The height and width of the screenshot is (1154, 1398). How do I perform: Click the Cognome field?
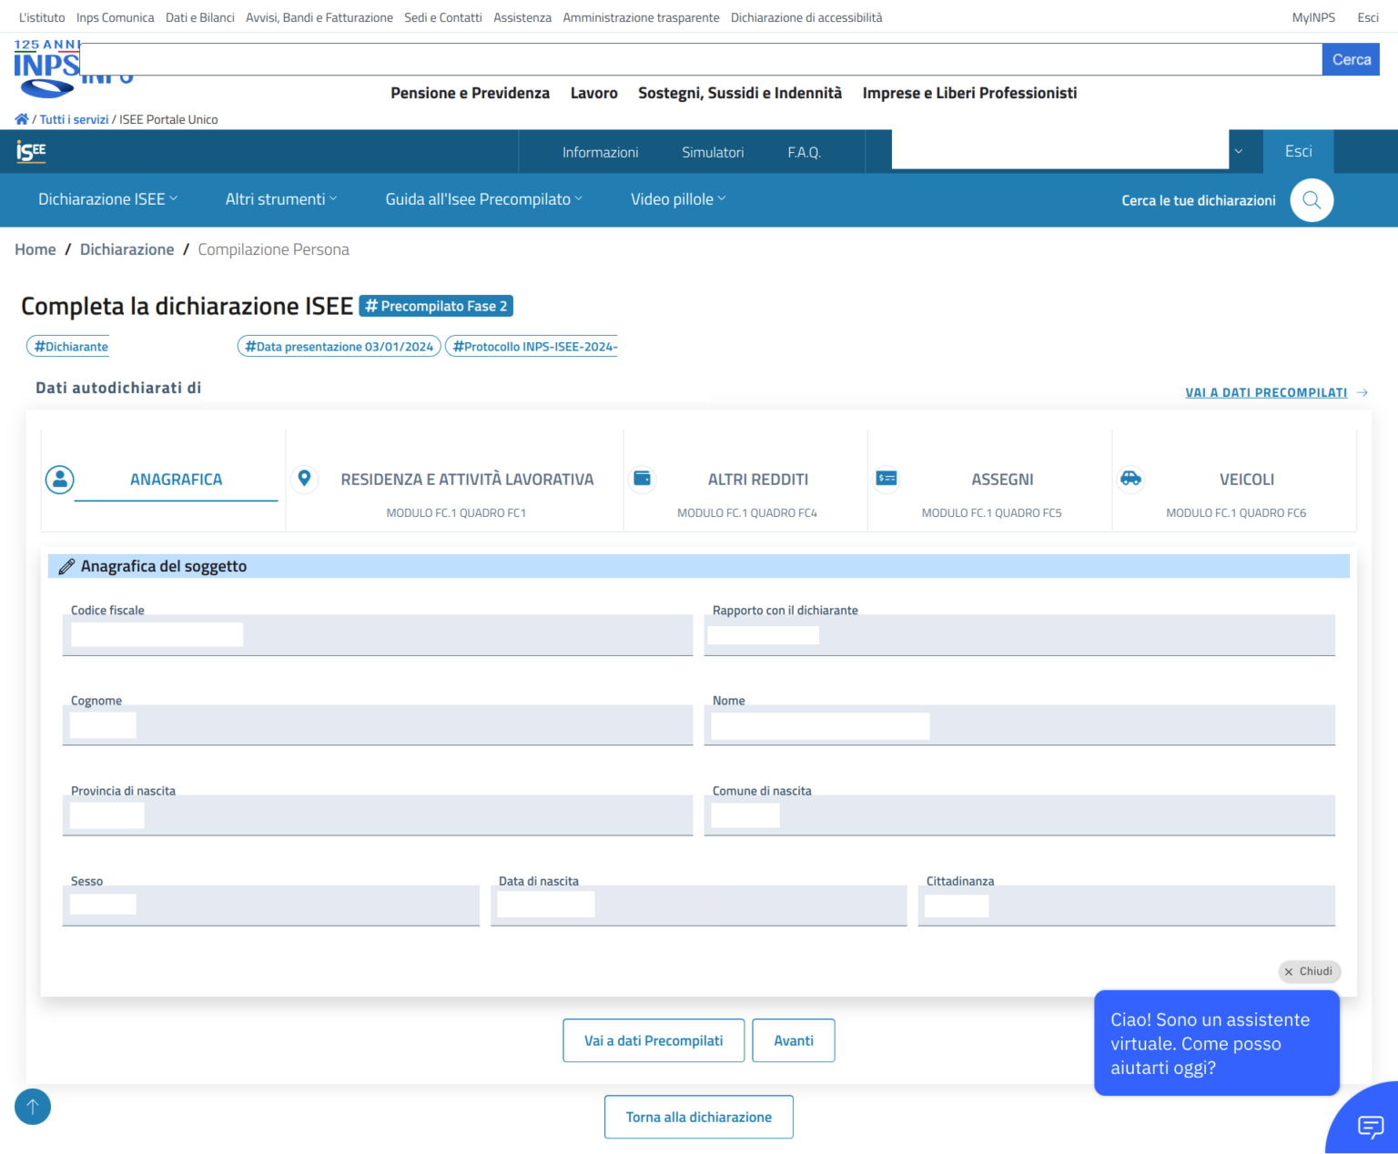pyautogui.click(x=378, y=725)
